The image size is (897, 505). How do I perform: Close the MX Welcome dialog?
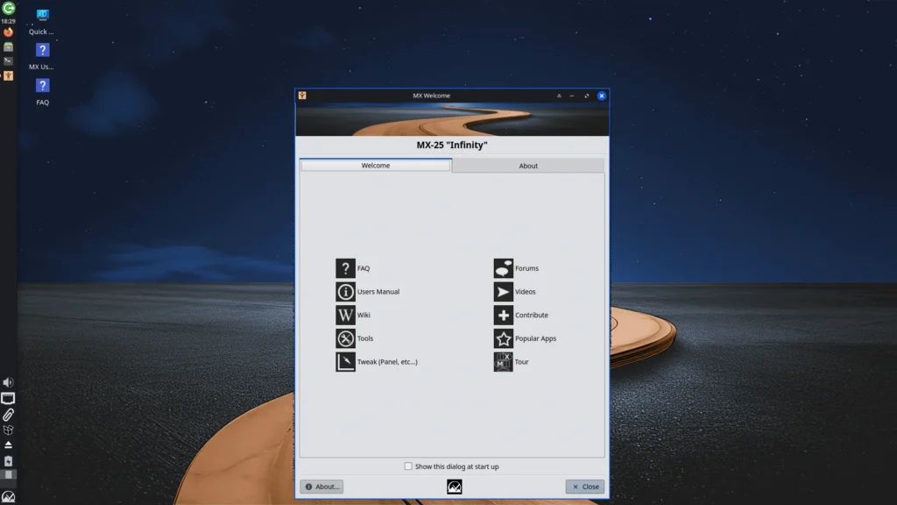pos(584,487)
